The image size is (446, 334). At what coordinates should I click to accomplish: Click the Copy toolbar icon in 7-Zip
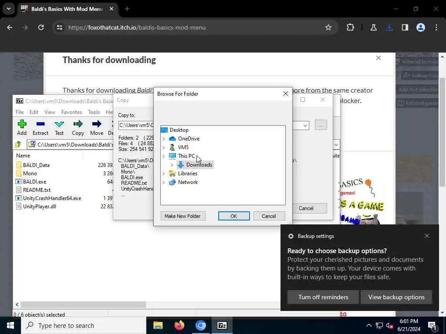click(x=78, y=127)
